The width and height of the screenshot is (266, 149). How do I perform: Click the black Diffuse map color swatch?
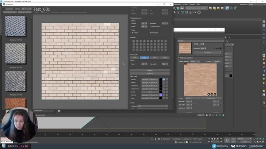(161, 79)
